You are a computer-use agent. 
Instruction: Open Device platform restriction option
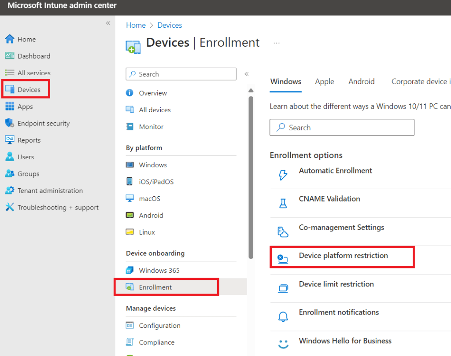pyautogui.click(x=343, y=256)
